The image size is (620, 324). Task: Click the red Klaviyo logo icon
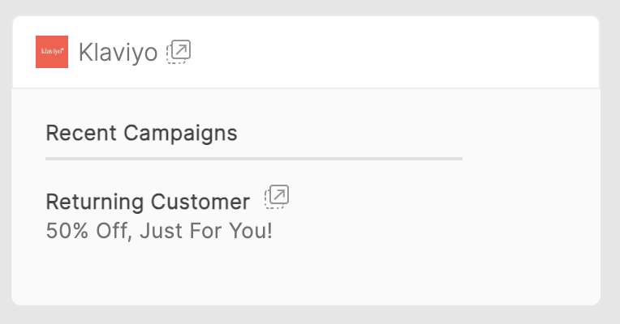(52, 53)
